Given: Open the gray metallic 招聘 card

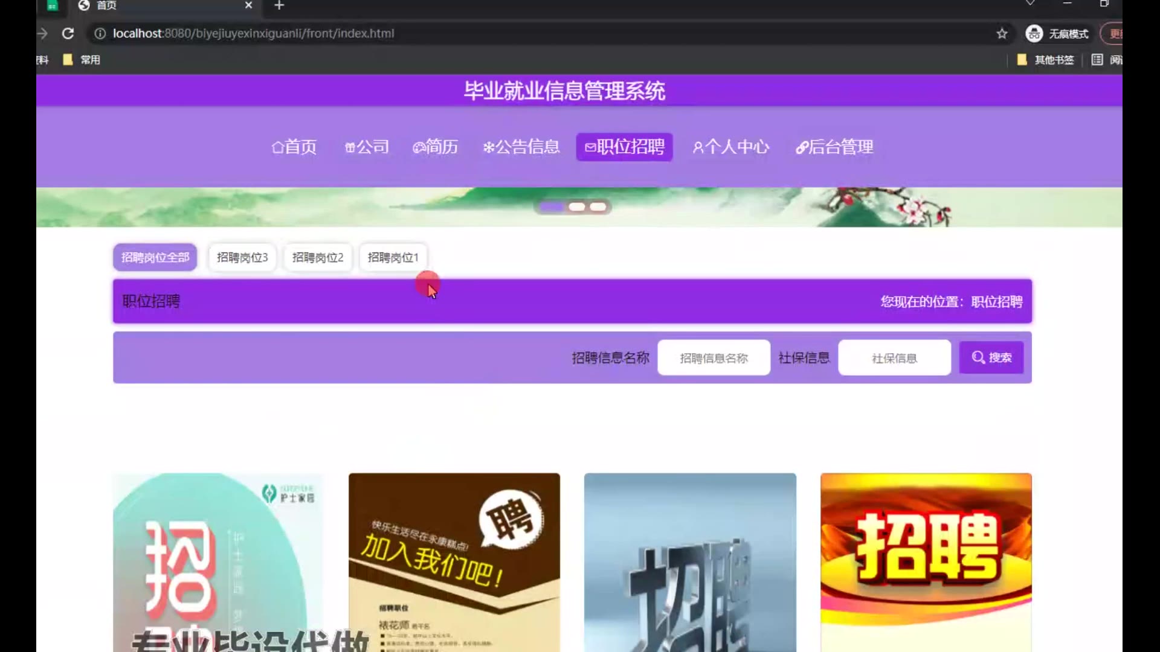Looking at the screenshot, I should pyautogui.click(x=690, y=562).
